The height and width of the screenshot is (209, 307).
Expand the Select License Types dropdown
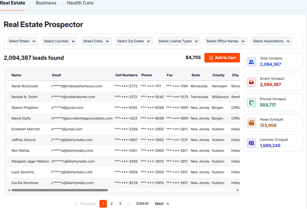[178, 41]
